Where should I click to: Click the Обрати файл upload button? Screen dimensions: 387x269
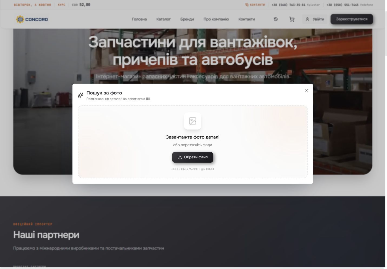(193, 157)
